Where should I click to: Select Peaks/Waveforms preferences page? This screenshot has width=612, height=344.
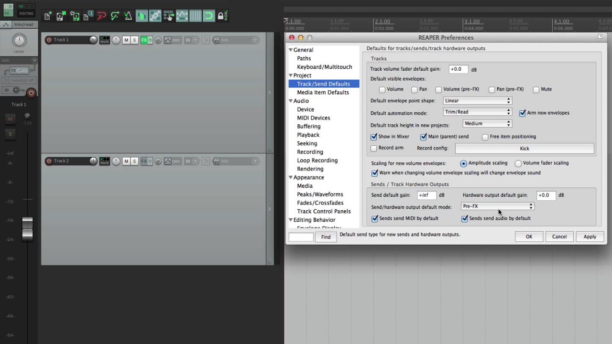click(x=320, y=194)
